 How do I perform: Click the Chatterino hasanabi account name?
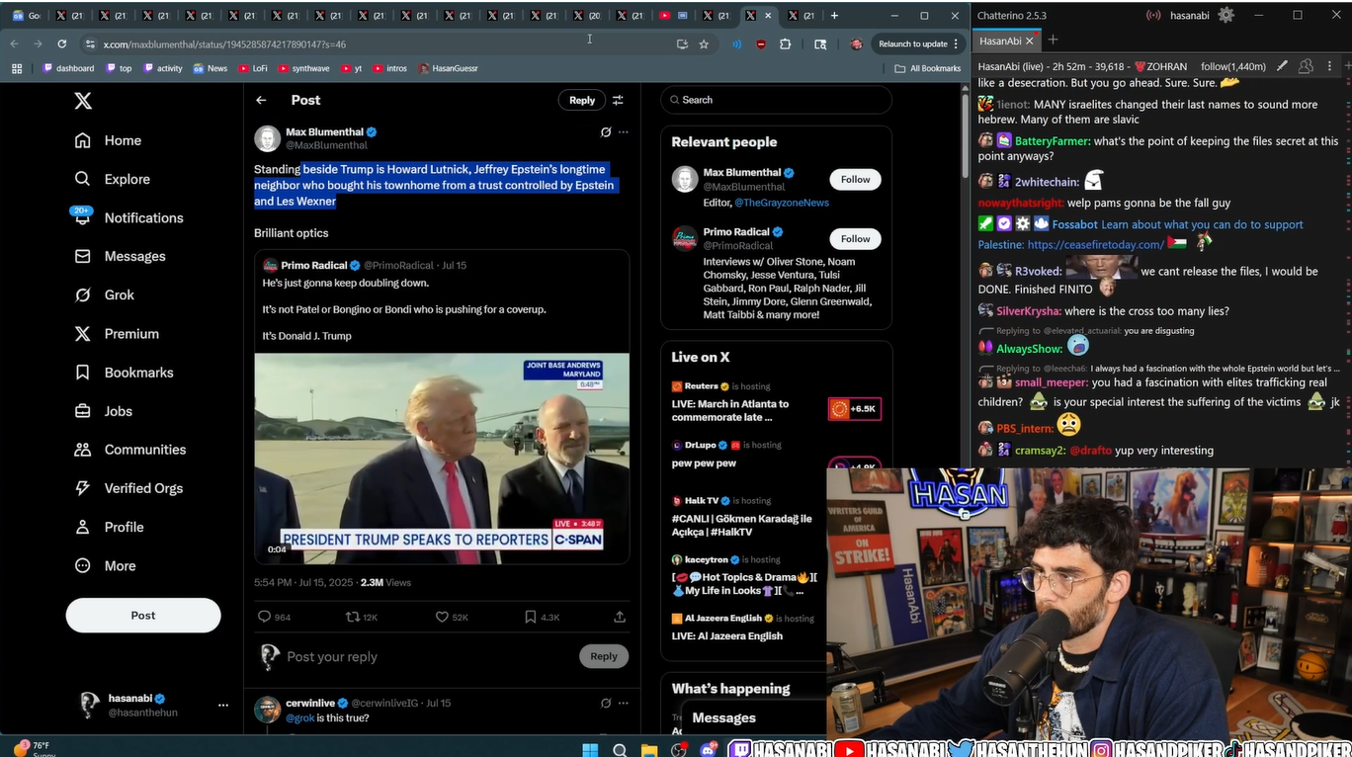tap(1189, 15)
